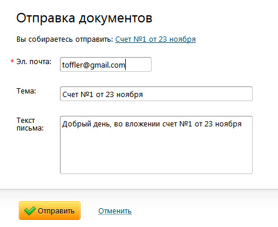Click the empty right part of the Тема field
The height and width of the screenshot is (227, 278).
click(197, 94)
